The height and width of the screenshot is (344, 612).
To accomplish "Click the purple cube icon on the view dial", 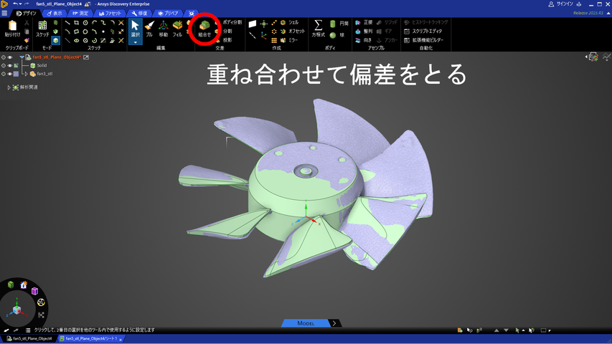I will [34, 291].
